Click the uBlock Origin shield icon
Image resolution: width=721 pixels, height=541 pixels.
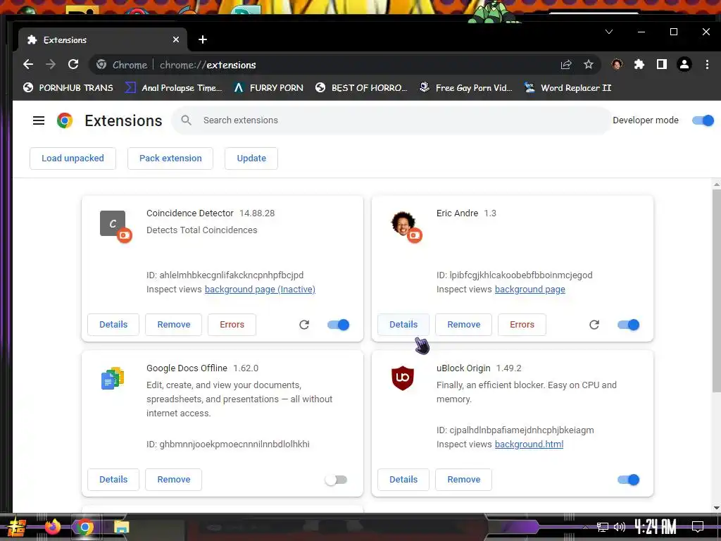pyautogui.click(x=403, y=378)
